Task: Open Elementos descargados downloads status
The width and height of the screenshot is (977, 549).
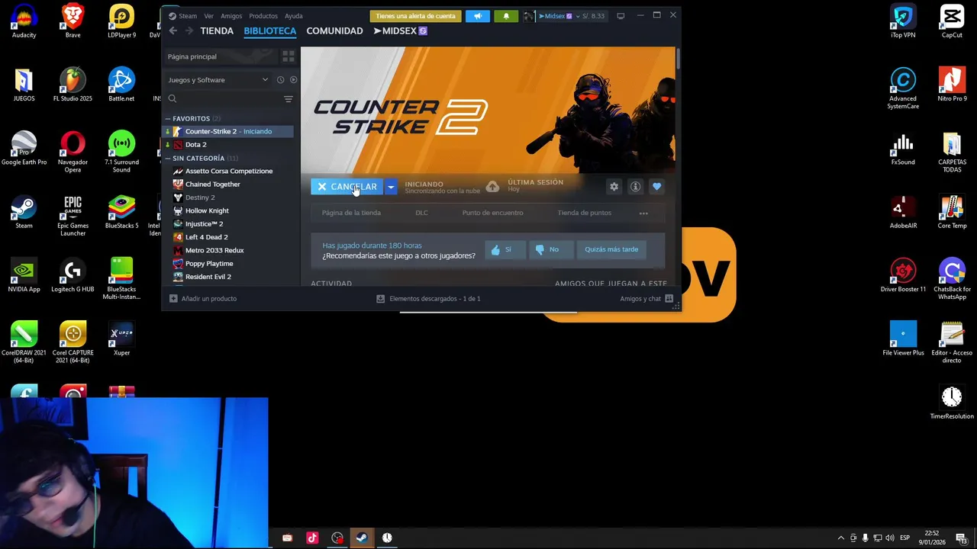Action: (x=428, y=299)
